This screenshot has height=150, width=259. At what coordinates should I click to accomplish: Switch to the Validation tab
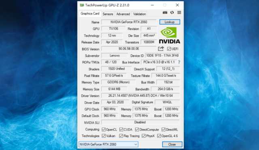(139, 14)
